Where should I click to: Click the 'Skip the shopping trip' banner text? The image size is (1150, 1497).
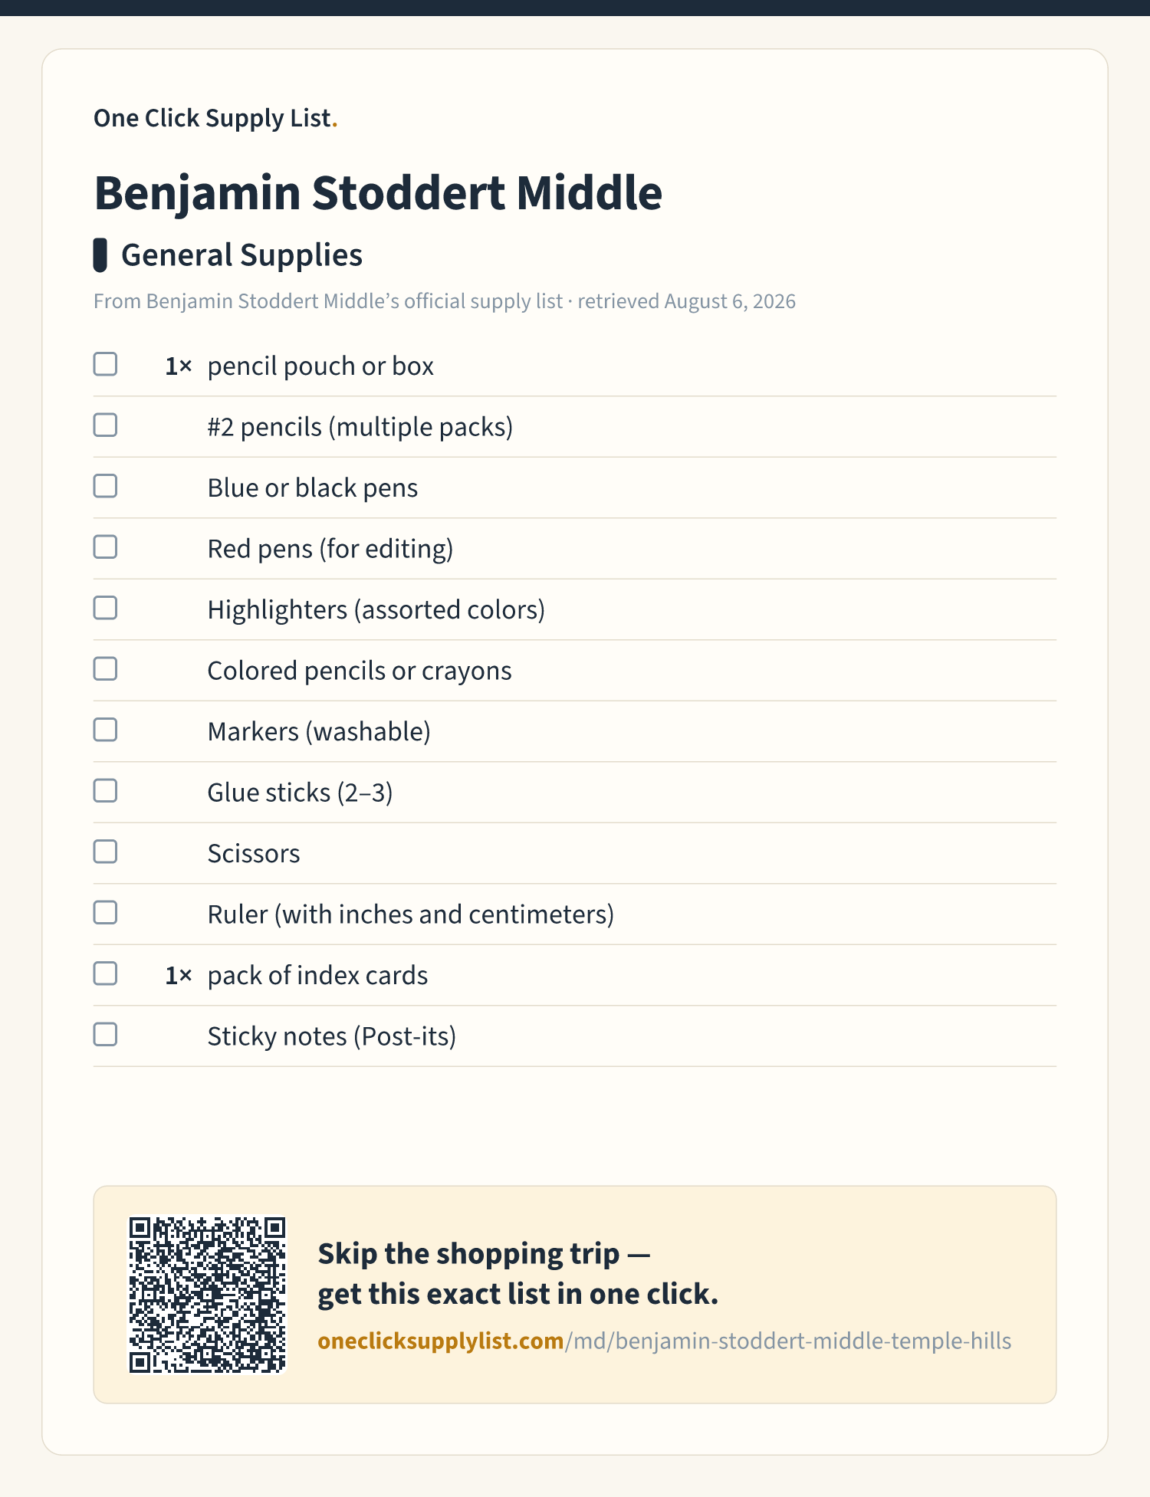pyautogui.click(x=518, y=1274)
